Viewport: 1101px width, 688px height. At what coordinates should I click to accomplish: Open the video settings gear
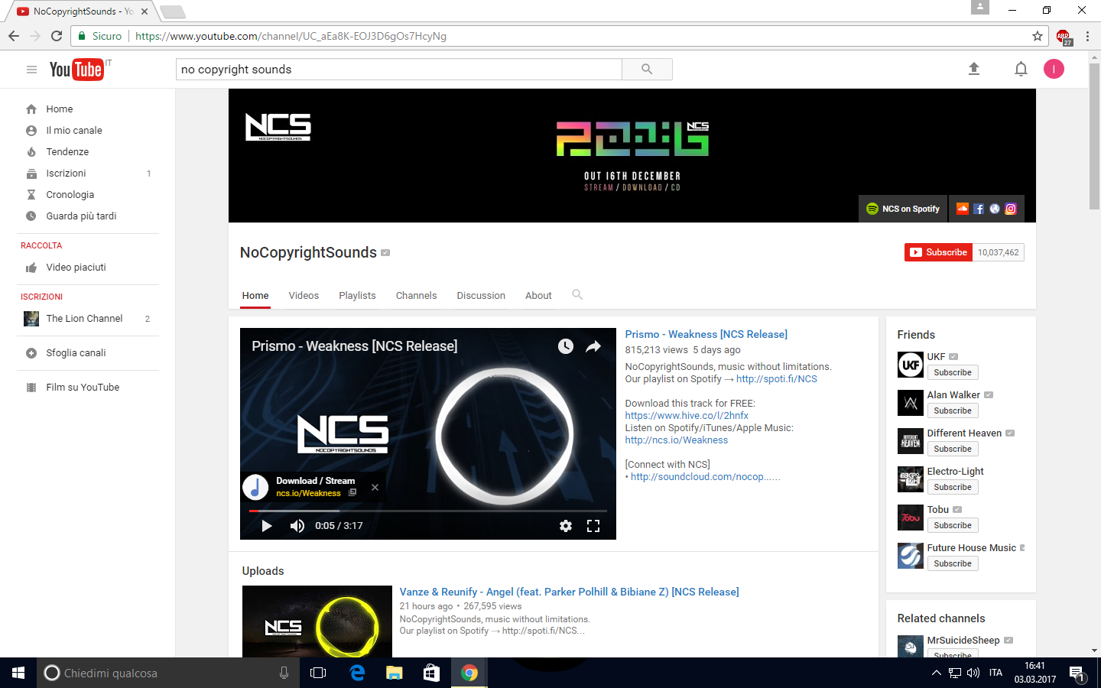(566, 526)
